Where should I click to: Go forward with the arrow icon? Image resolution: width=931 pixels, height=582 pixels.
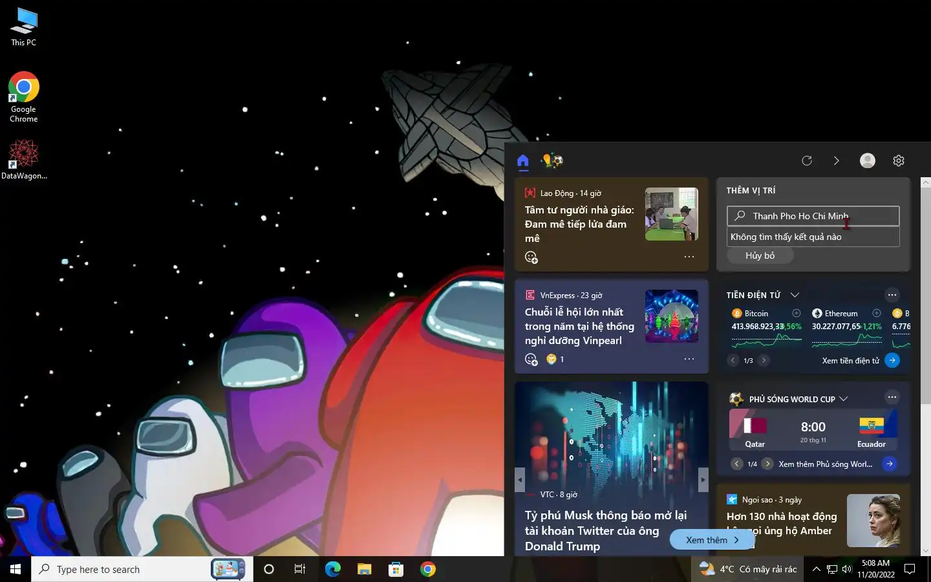(836, 160)
